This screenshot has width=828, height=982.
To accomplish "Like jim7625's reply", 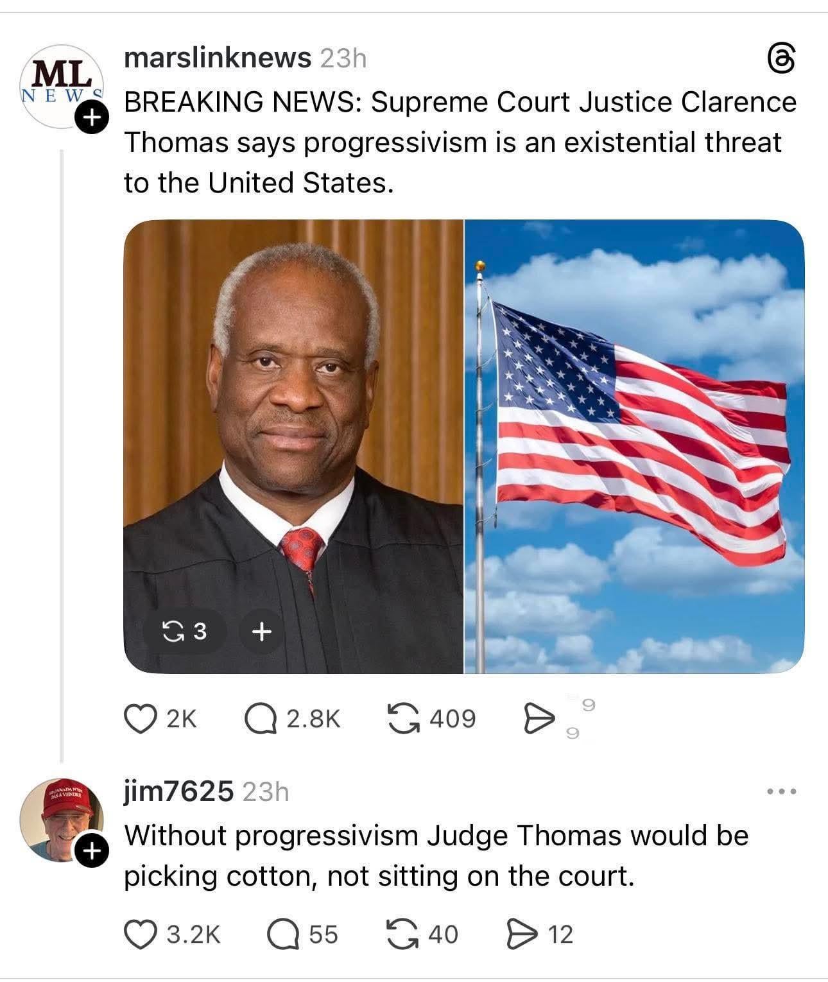I will (171, 934).
